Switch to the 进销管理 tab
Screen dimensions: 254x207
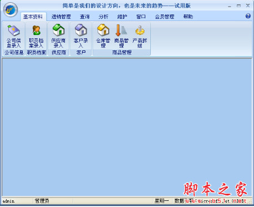coord(61,17)
